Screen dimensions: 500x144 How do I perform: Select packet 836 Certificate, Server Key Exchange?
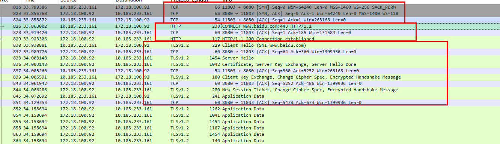coord(250,64)
